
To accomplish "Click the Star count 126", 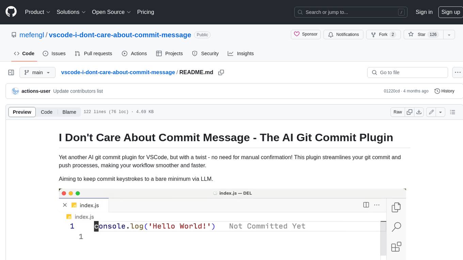I will (x=433, y=34).
